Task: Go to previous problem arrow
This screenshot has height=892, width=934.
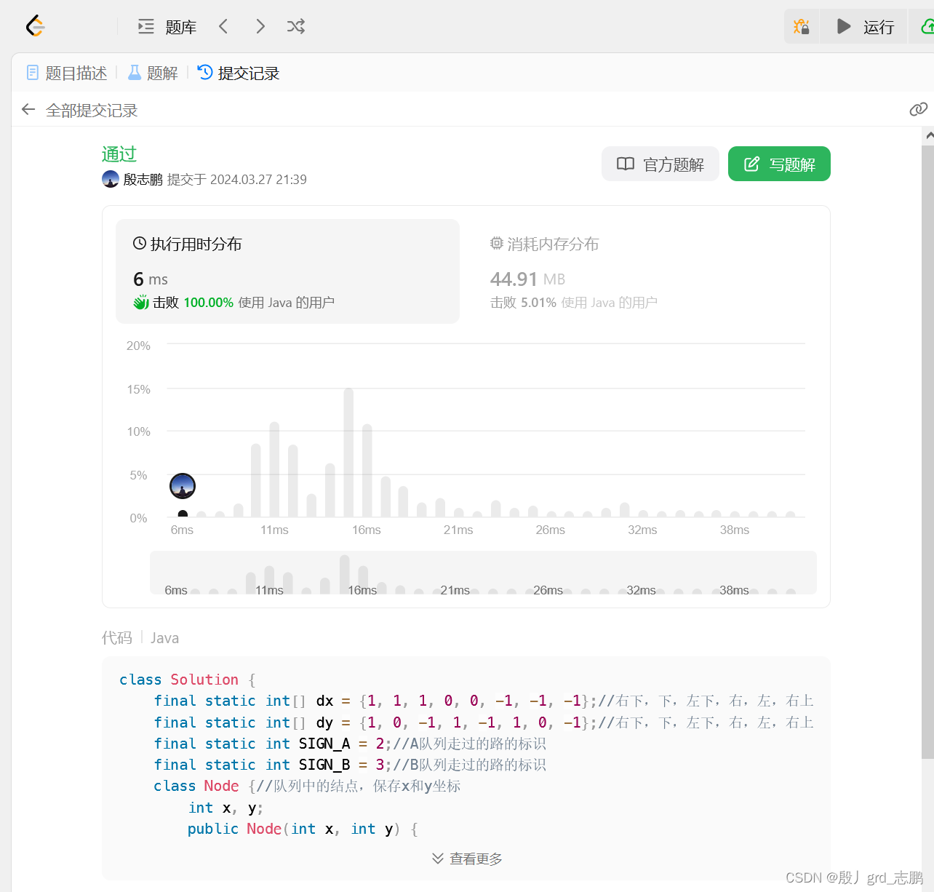Action: click(x=223, y=27)
